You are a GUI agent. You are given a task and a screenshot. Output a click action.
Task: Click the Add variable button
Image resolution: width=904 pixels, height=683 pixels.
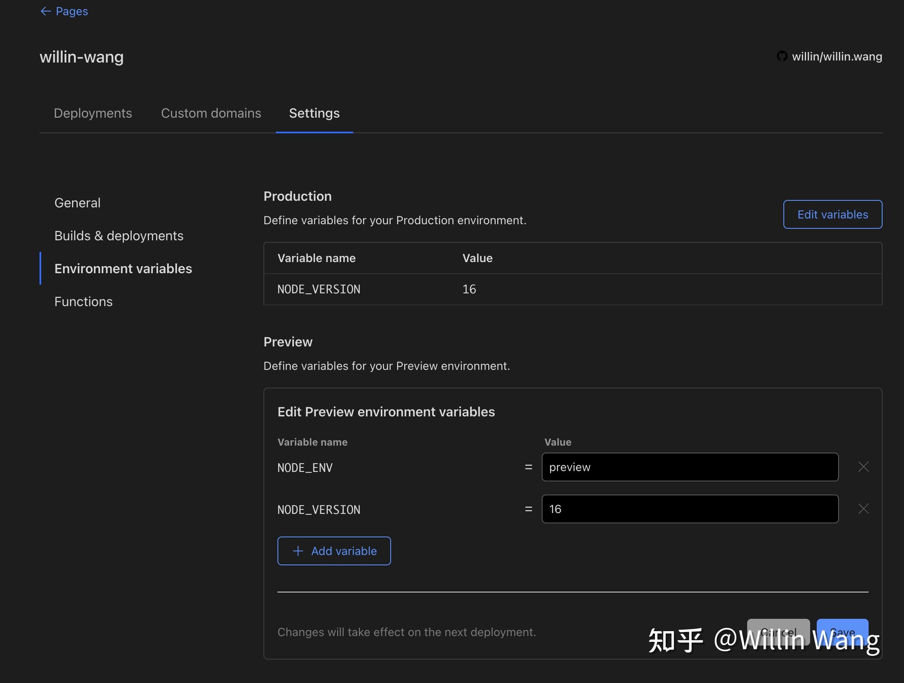334,551
